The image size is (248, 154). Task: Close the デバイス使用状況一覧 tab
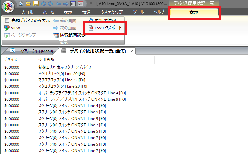click(x=132, y=51)
